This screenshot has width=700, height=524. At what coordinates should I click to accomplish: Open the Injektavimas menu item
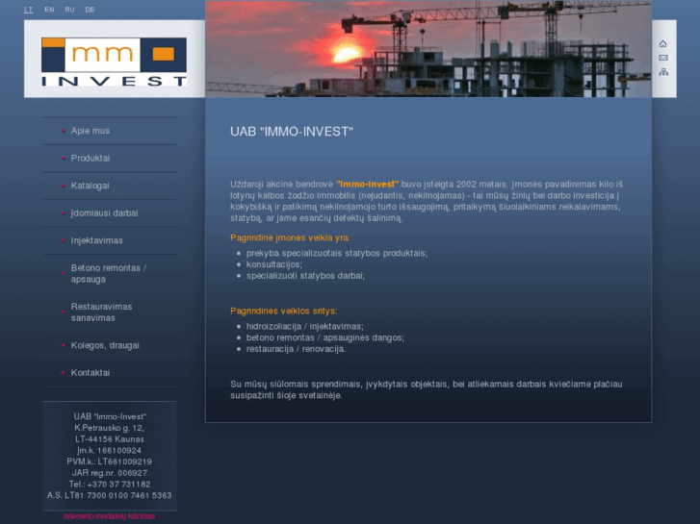coord(97,240)
